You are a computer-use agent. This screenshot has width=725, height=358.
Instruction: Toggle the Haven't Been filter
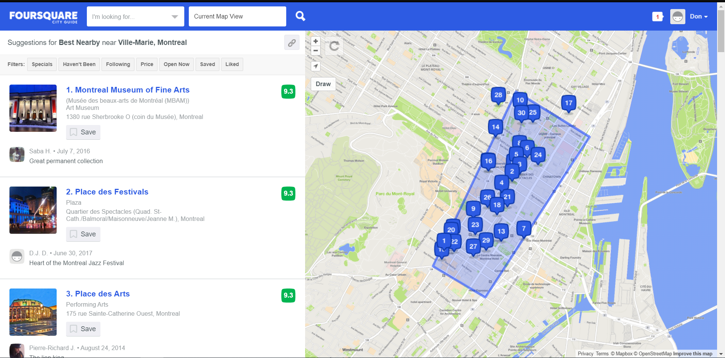[79, 64]
